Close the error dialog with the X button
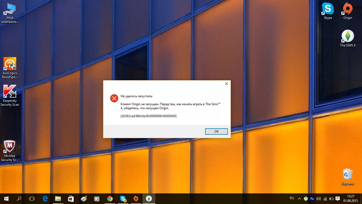The image size is (362, 204). (x=226, y=84)
